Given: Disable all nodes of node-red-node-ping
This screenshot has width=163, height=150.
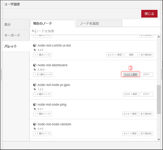Looking at the screenshot, I should (146, 114).
